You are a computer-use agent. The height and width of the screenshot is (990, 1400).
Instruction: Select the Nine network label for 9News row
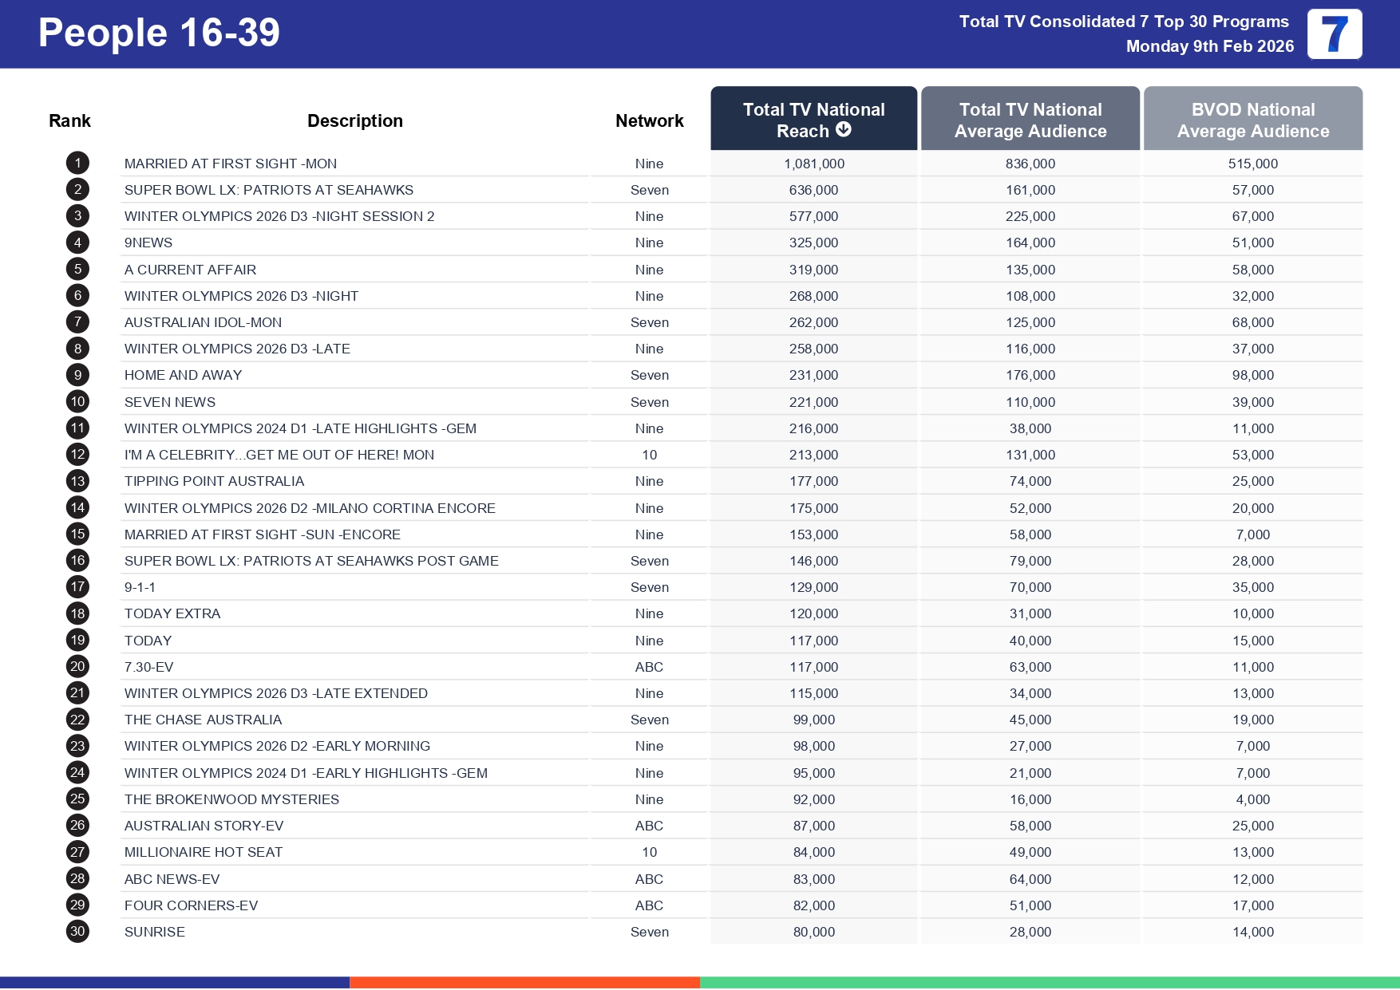click(649, 243)
